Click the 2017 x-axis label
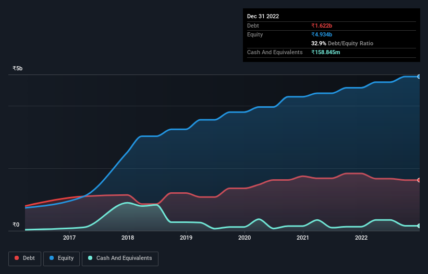Viewport: 428px width, 274px height. pos(69,238)
